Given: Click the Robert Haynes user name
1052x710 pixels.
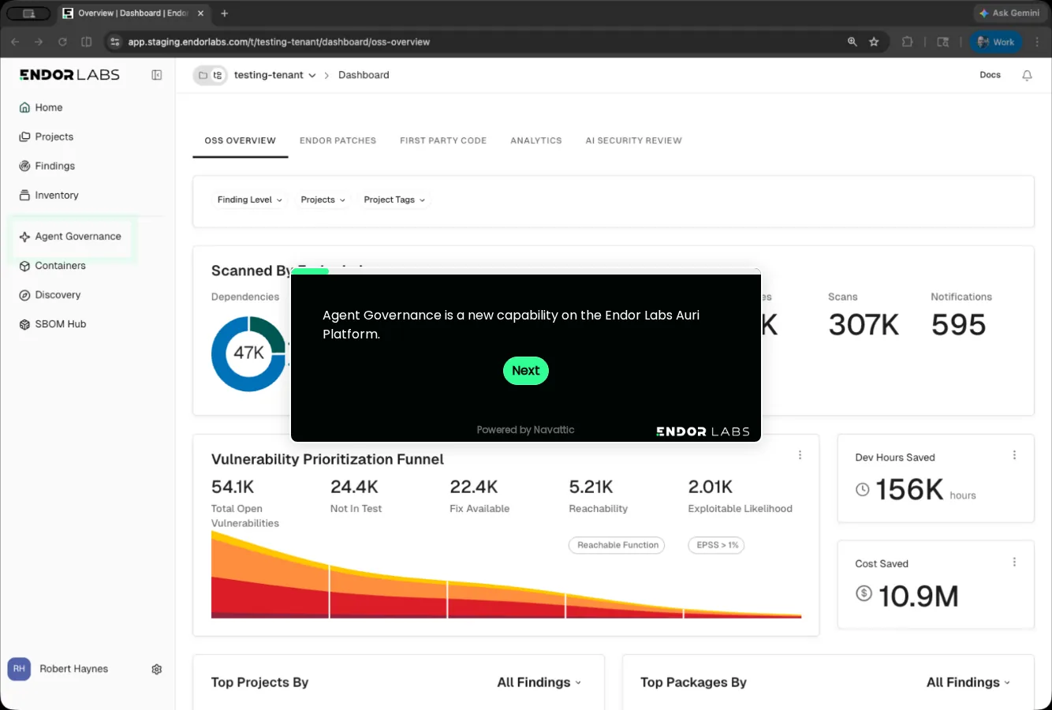Looking at the screenshot, I should 74,669.
